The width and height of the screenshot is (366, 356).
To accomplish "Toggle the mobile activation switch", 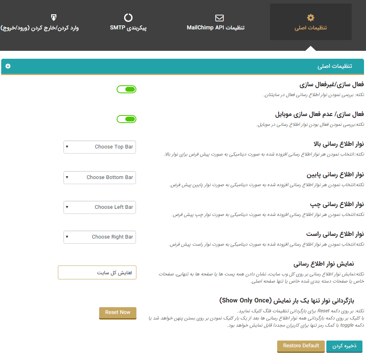I will click(x=126, y=119).
